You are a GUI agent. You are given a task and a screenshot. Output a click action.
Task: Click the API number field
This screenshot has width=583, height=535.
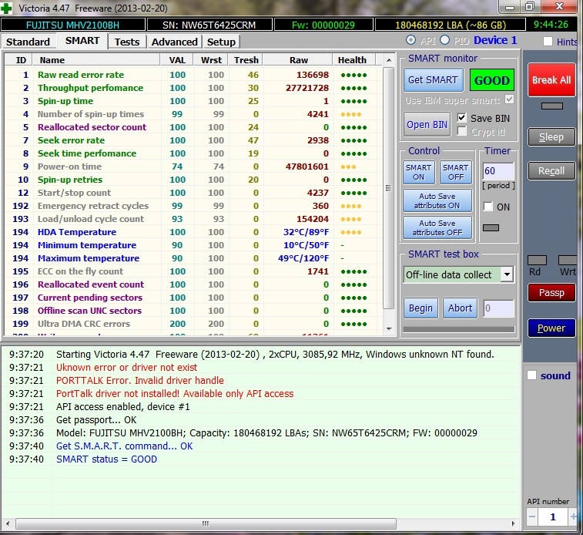point(552,516)
